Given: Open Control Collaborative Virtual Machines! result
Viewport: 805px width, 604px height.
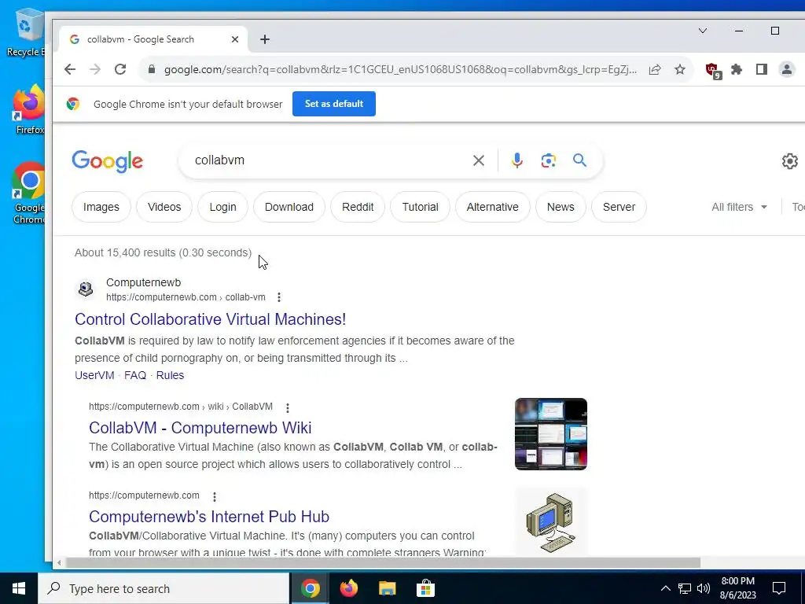Looking at the screenshot, I should pos(211,319).
